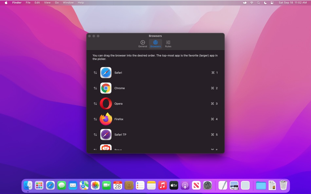Open Maps from the Dock

point(84,186)
